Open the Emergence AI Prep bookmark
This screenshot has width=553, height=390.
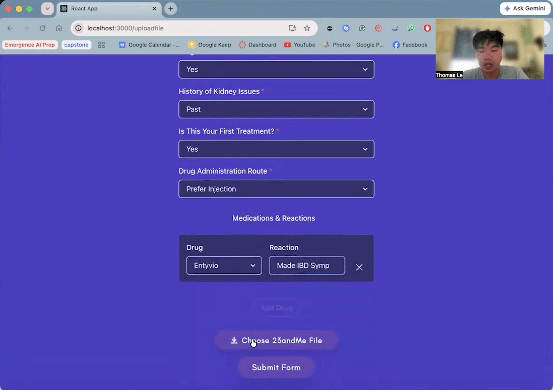point(30,45)
